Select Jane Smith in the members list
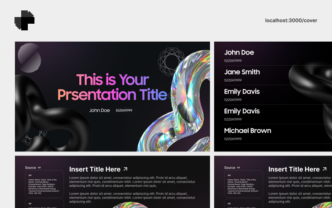Screen dimensions: 332x208 click(242, 72)
